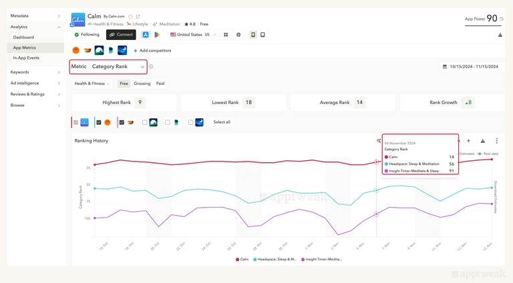Click the Insight Timer data point on 06 November

(x=376, y=214)
